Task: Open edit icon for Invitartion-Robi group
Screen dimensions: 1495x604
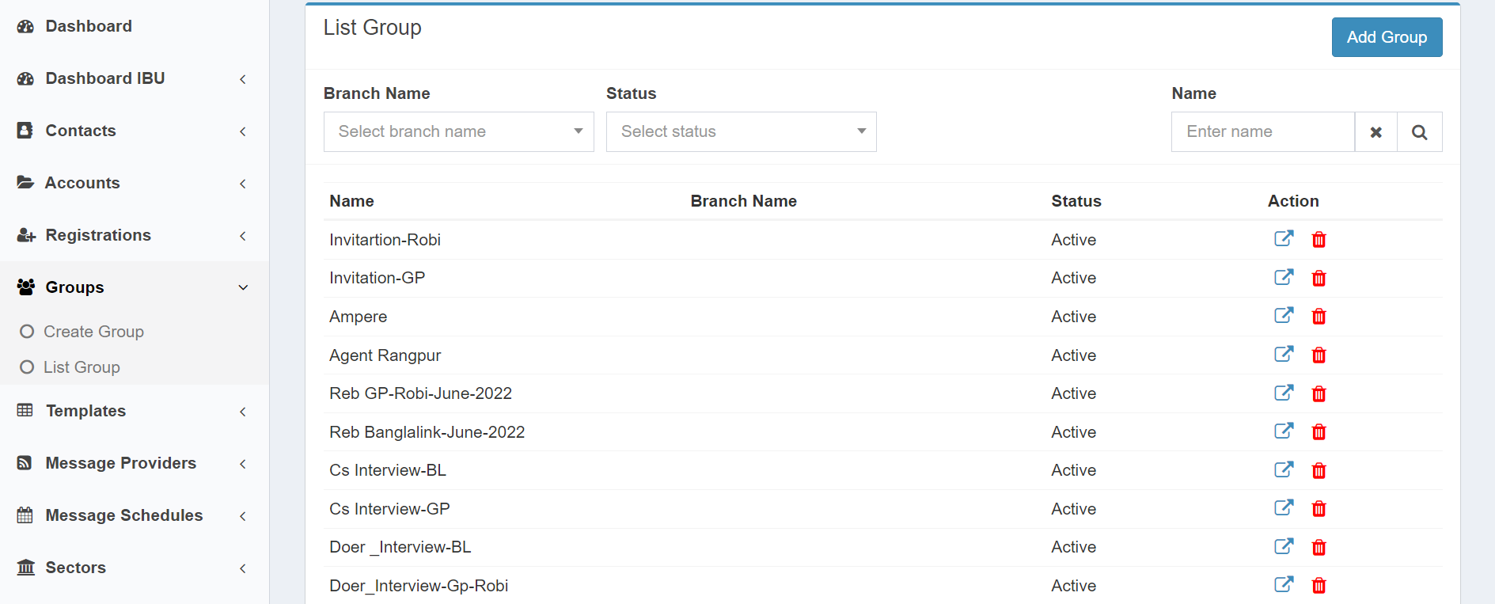Action: coord(1284,238)
